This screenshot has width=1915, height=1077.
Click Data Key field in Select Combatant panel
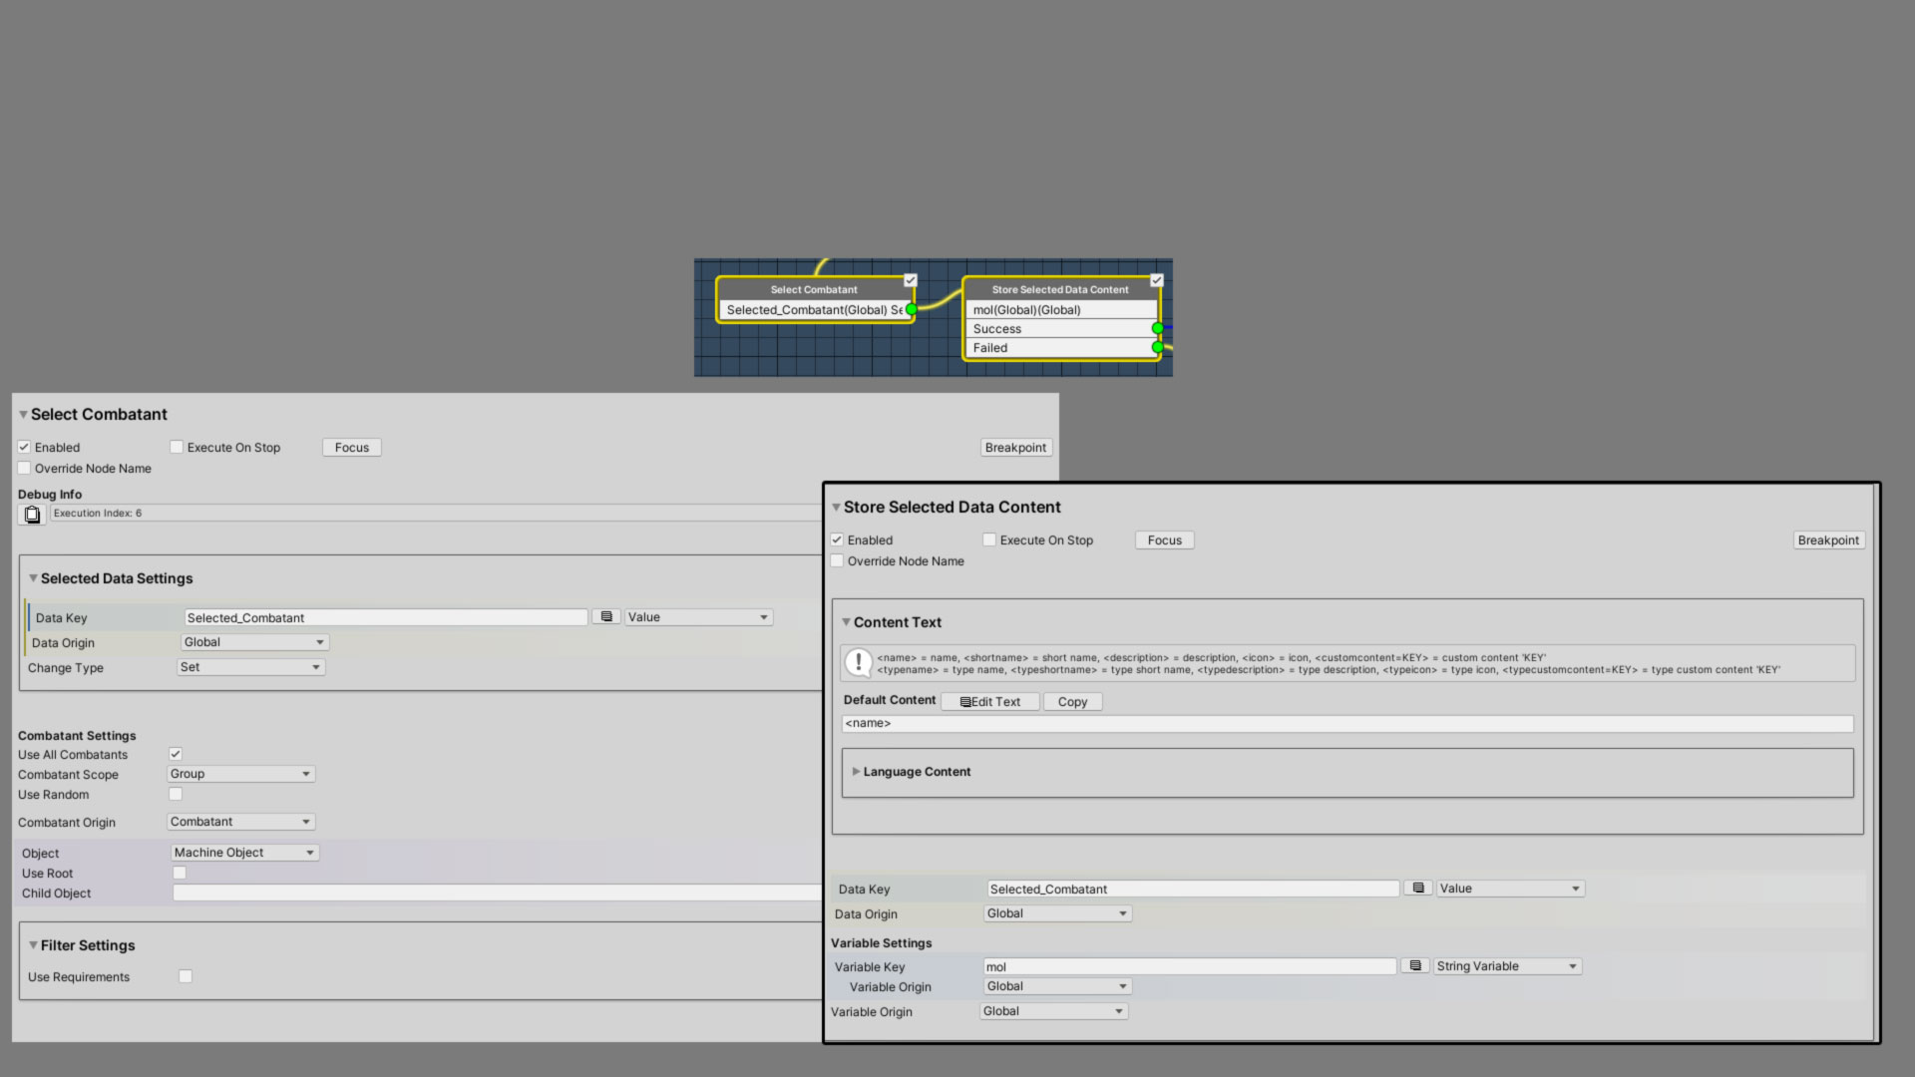[x=386, y=618]
